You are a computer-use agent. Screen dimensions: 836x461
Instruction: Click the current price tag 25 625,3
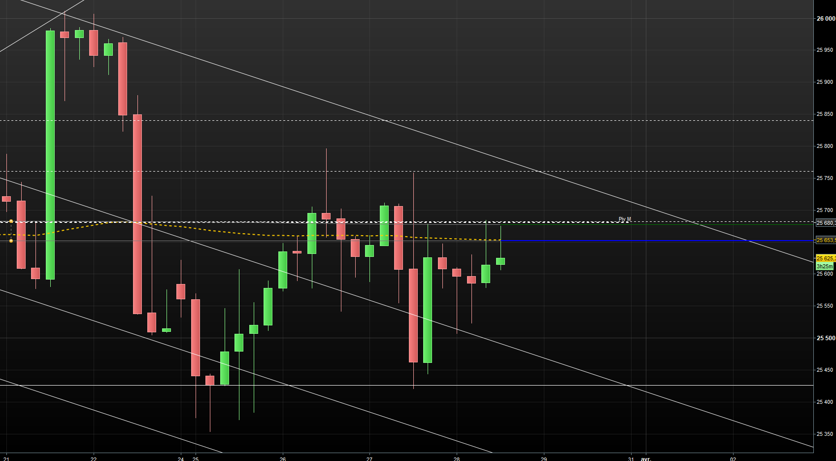point(826,258)
